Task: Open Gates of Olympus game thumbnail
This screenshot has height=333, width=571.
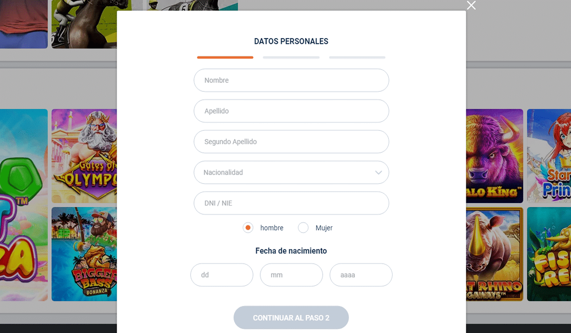Action: [x=84, y=156]
